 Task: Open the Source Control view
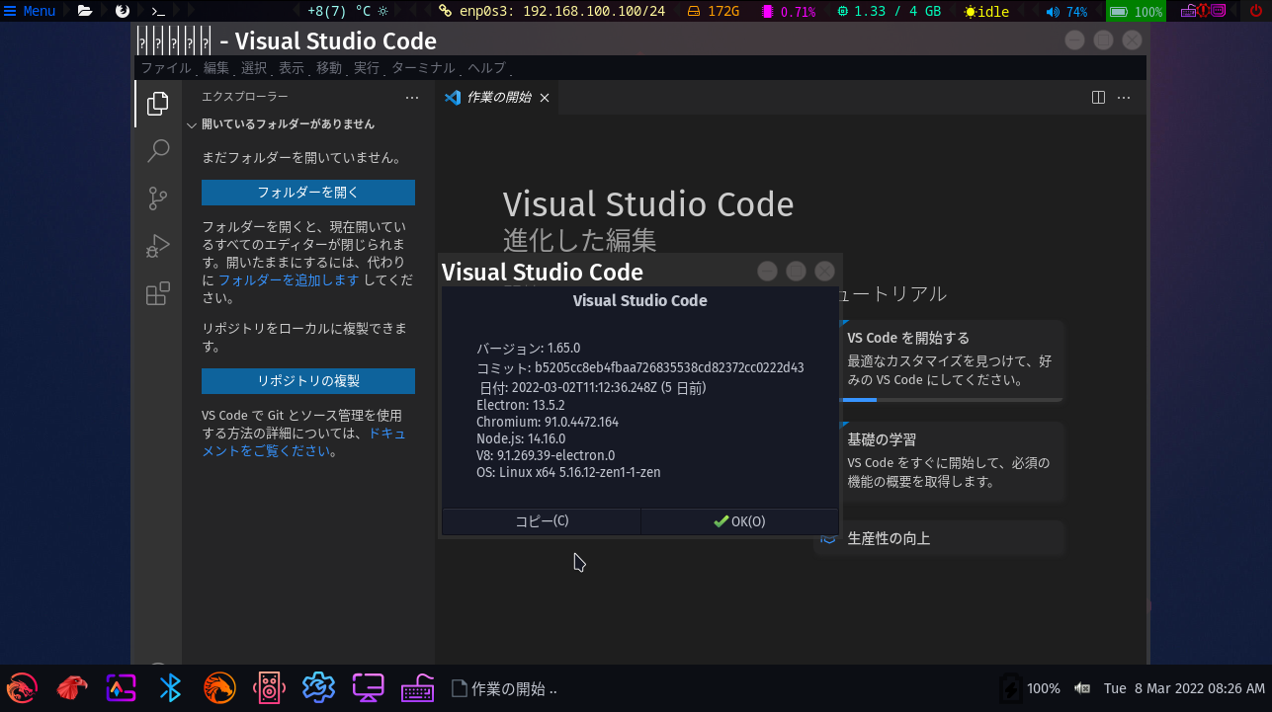coord(158,198)
